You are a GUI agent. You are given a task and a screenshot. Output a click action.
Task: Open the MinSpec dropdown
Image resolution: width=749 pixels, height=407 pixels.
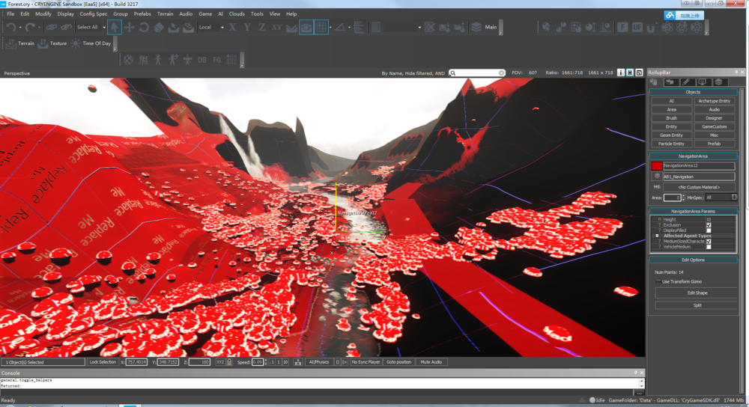coord(721,198)
